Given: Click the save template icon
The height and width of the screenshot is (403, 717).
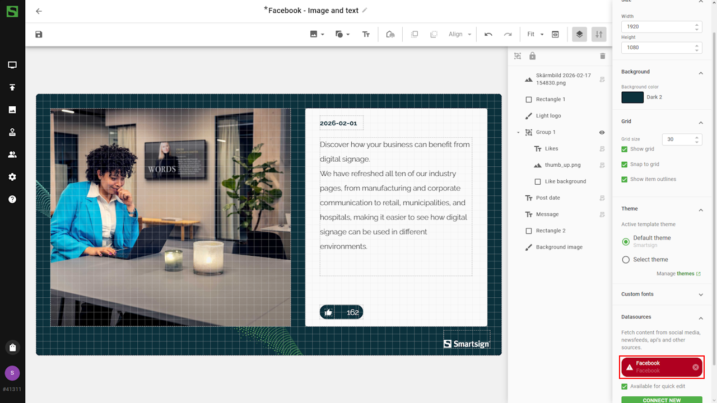Looking at the screenshot, I should point(39,34).
